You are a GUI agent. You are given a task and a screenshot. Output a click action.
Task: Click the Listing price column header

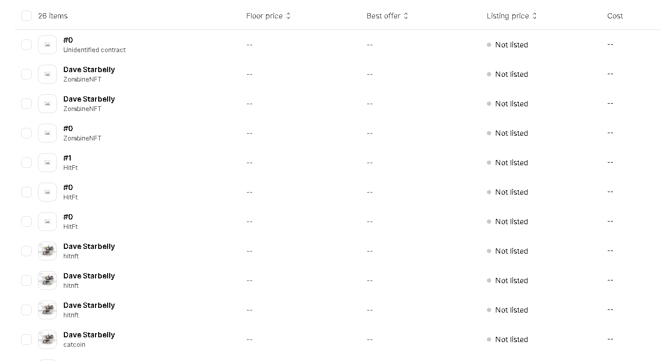(x=507, y=16)
